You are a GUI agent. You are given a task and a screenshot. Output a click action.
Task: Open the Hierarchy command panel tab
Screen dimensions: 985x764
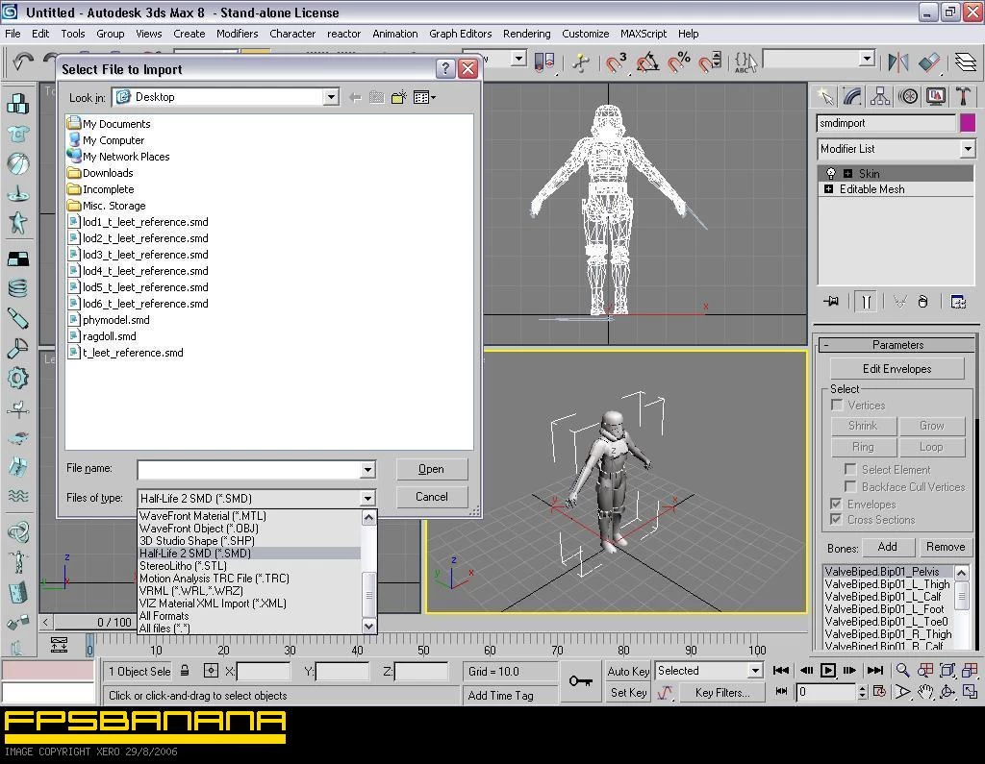pos(880,96)
